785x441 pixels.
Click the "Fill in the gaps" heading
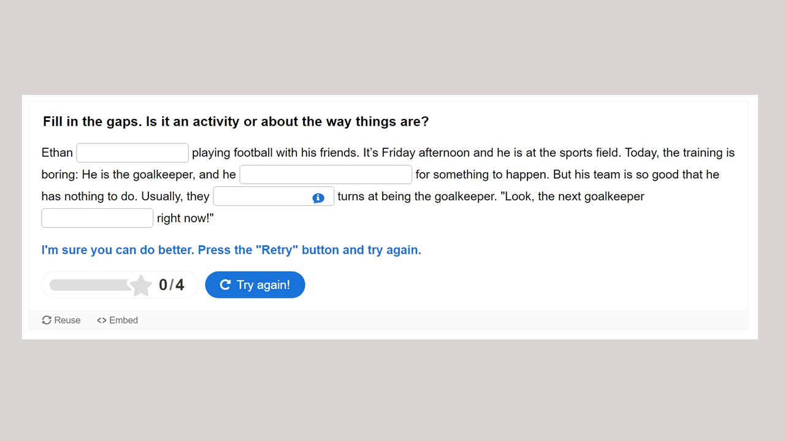pos(235,121)
